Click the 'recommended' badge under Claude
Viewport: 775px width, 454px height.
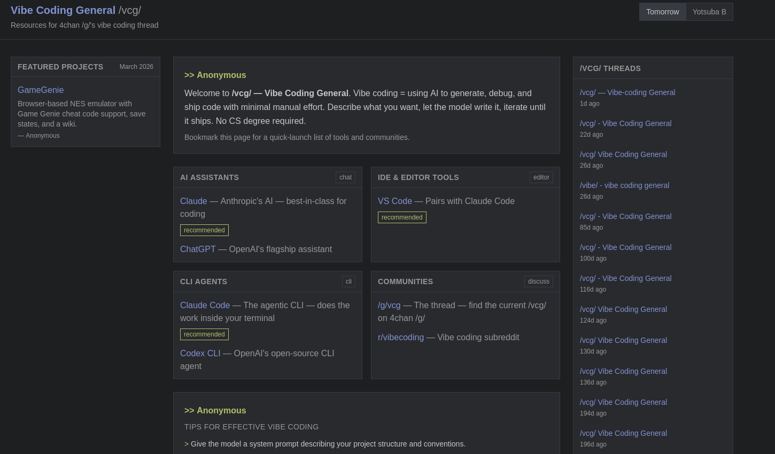tap(204, 230)
